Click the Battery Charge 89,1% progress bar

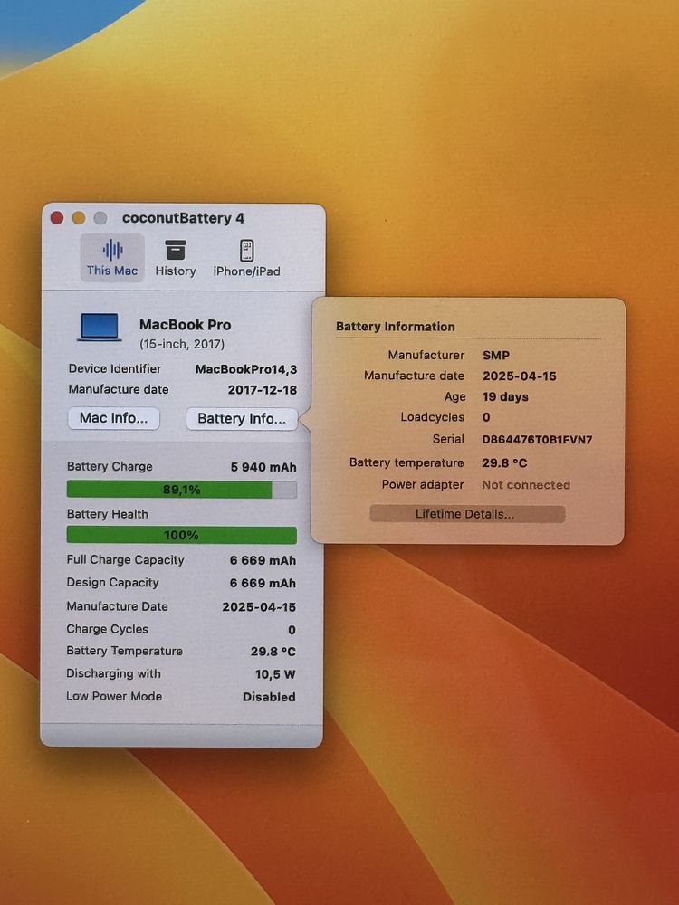coord(182,490)
